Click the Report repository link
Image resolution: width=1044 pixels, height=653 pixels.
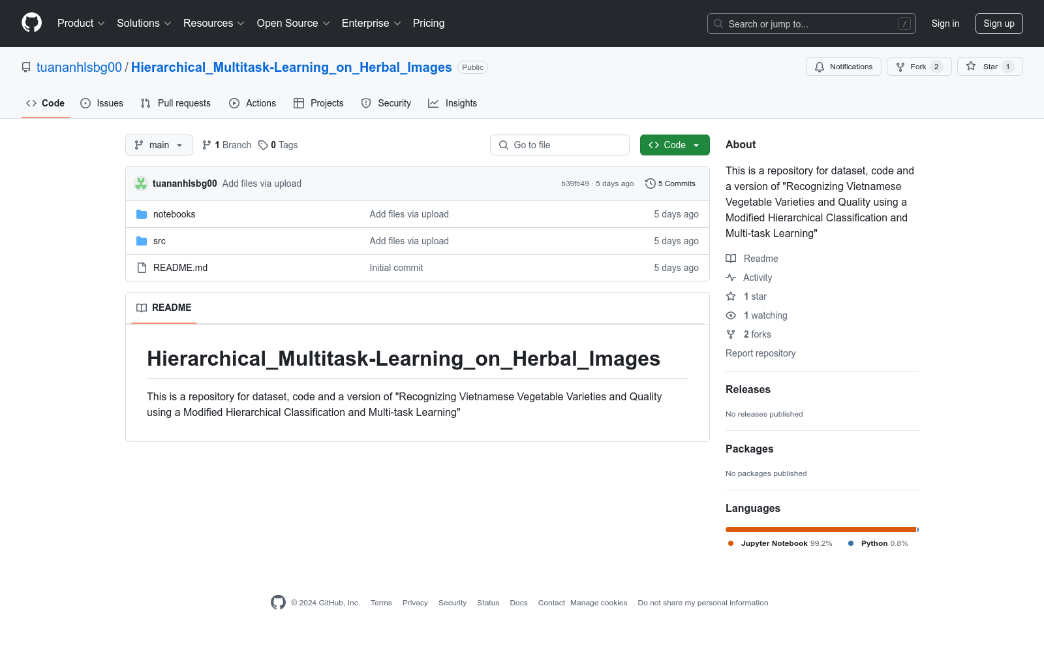tap(760, 353)
